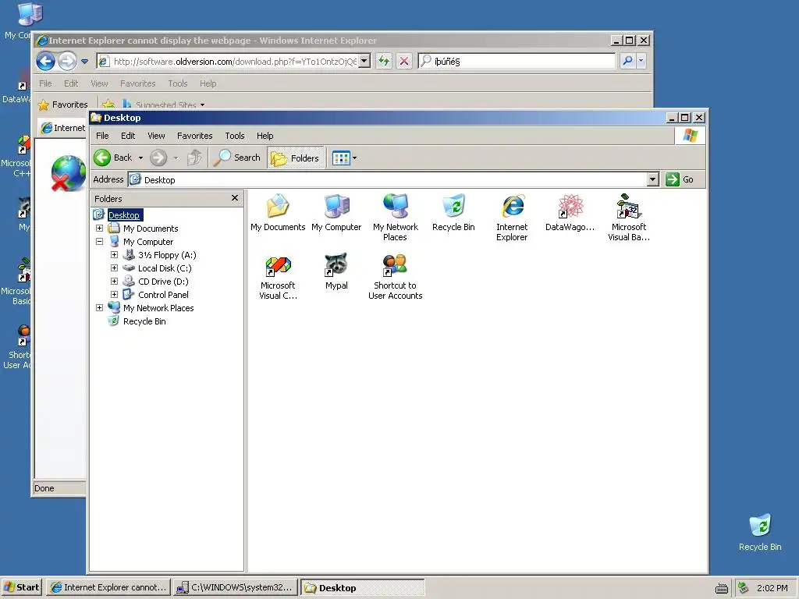The width and height of the screenshot is (799, 599).
Task: Click Desktop taskbar button
Action: click(x=362, y=587)
